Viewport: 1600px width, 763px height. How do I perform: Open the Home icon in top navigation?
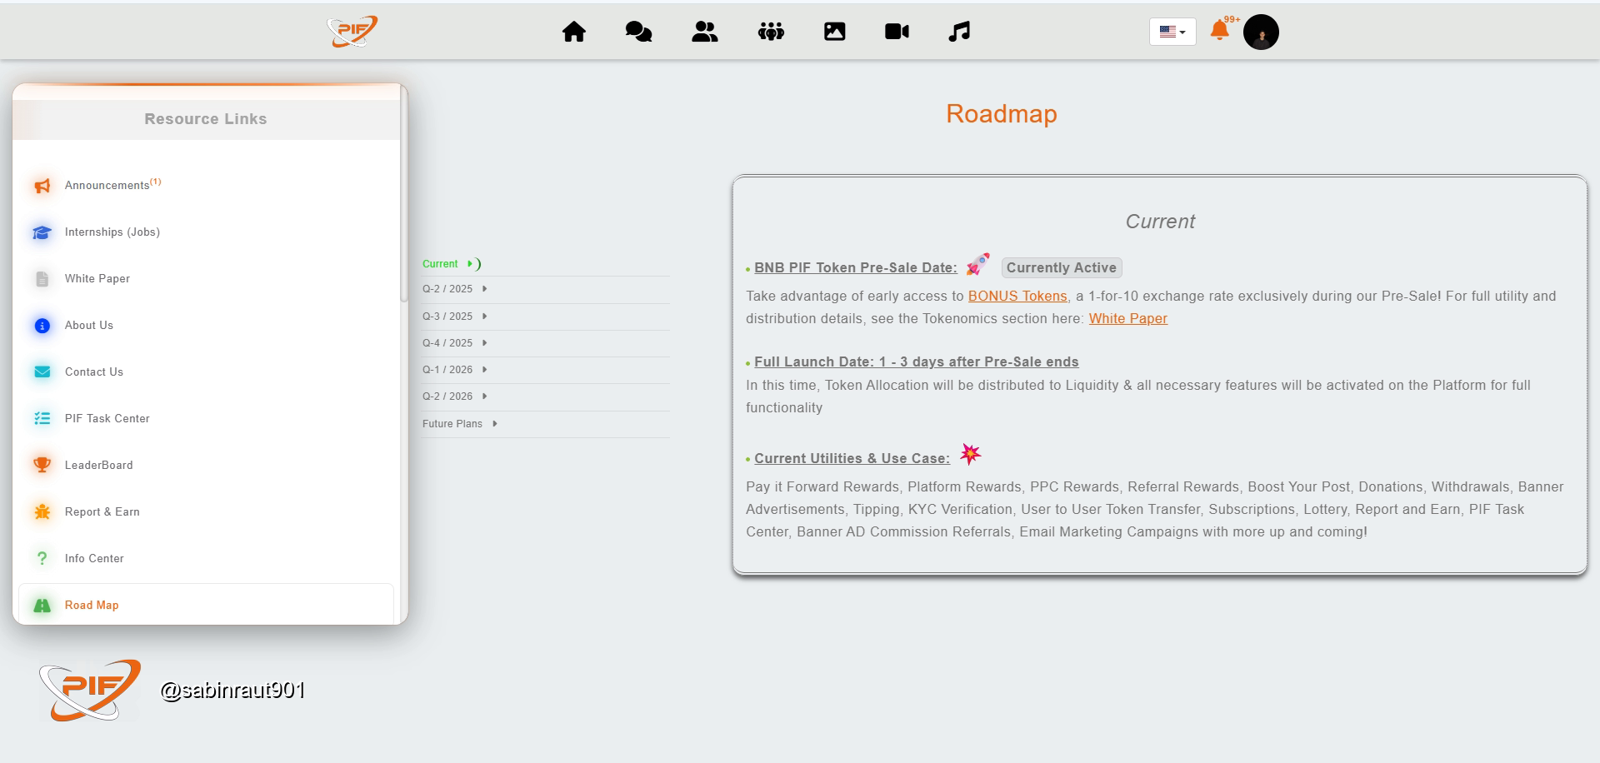[x=574, y=32]
